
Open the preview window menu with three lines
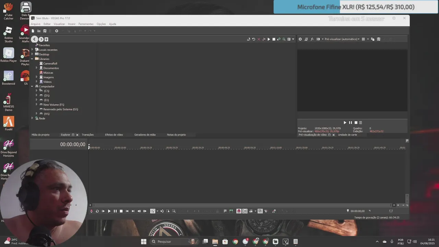[360, 122]
